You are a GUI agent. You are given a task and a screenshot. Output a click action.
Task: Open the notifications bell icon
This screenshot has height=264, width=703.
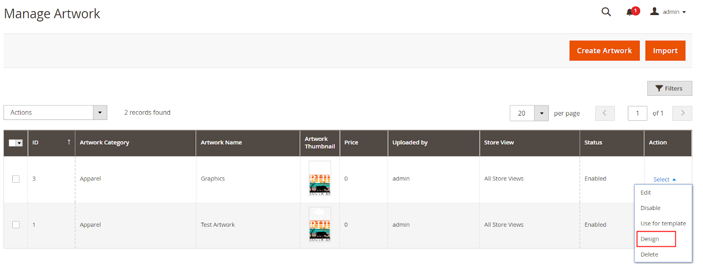point(630,12)
